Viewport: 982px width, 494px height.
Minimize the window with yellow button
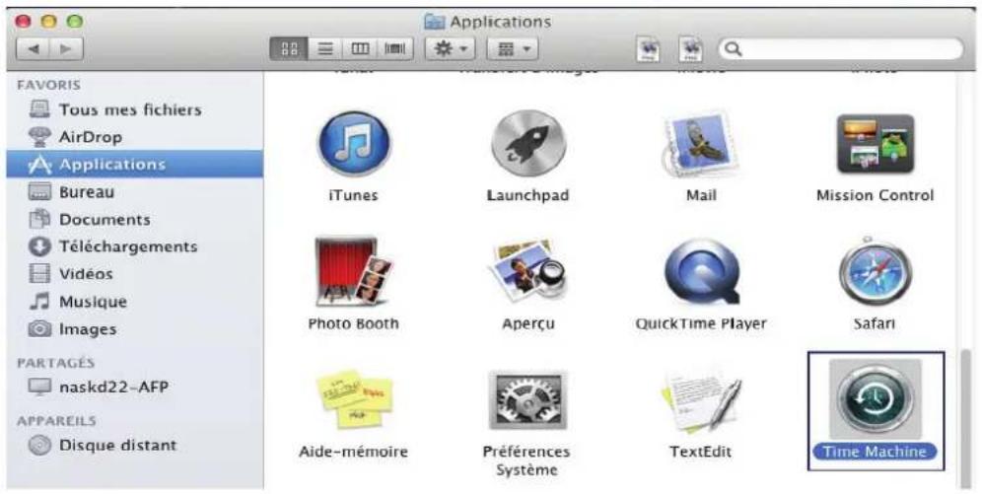click(x=49, y=21)
